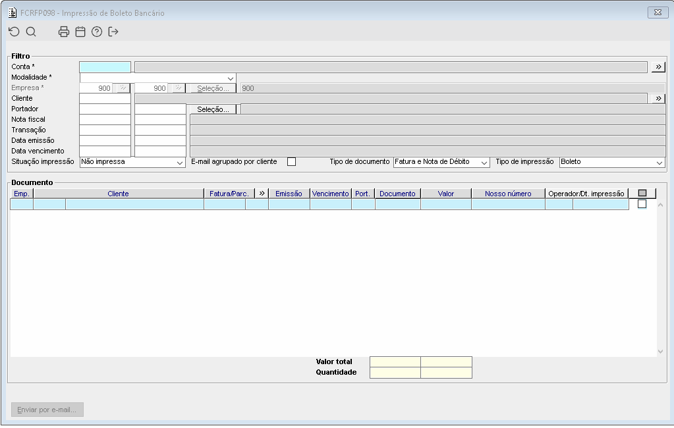Click the Enviar por e-mail button
The image size is (674, 428).
47,410
